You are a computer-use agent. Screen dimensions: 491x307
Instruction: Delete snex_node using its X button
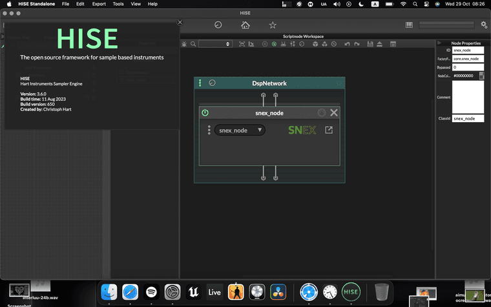coord(334,112)
